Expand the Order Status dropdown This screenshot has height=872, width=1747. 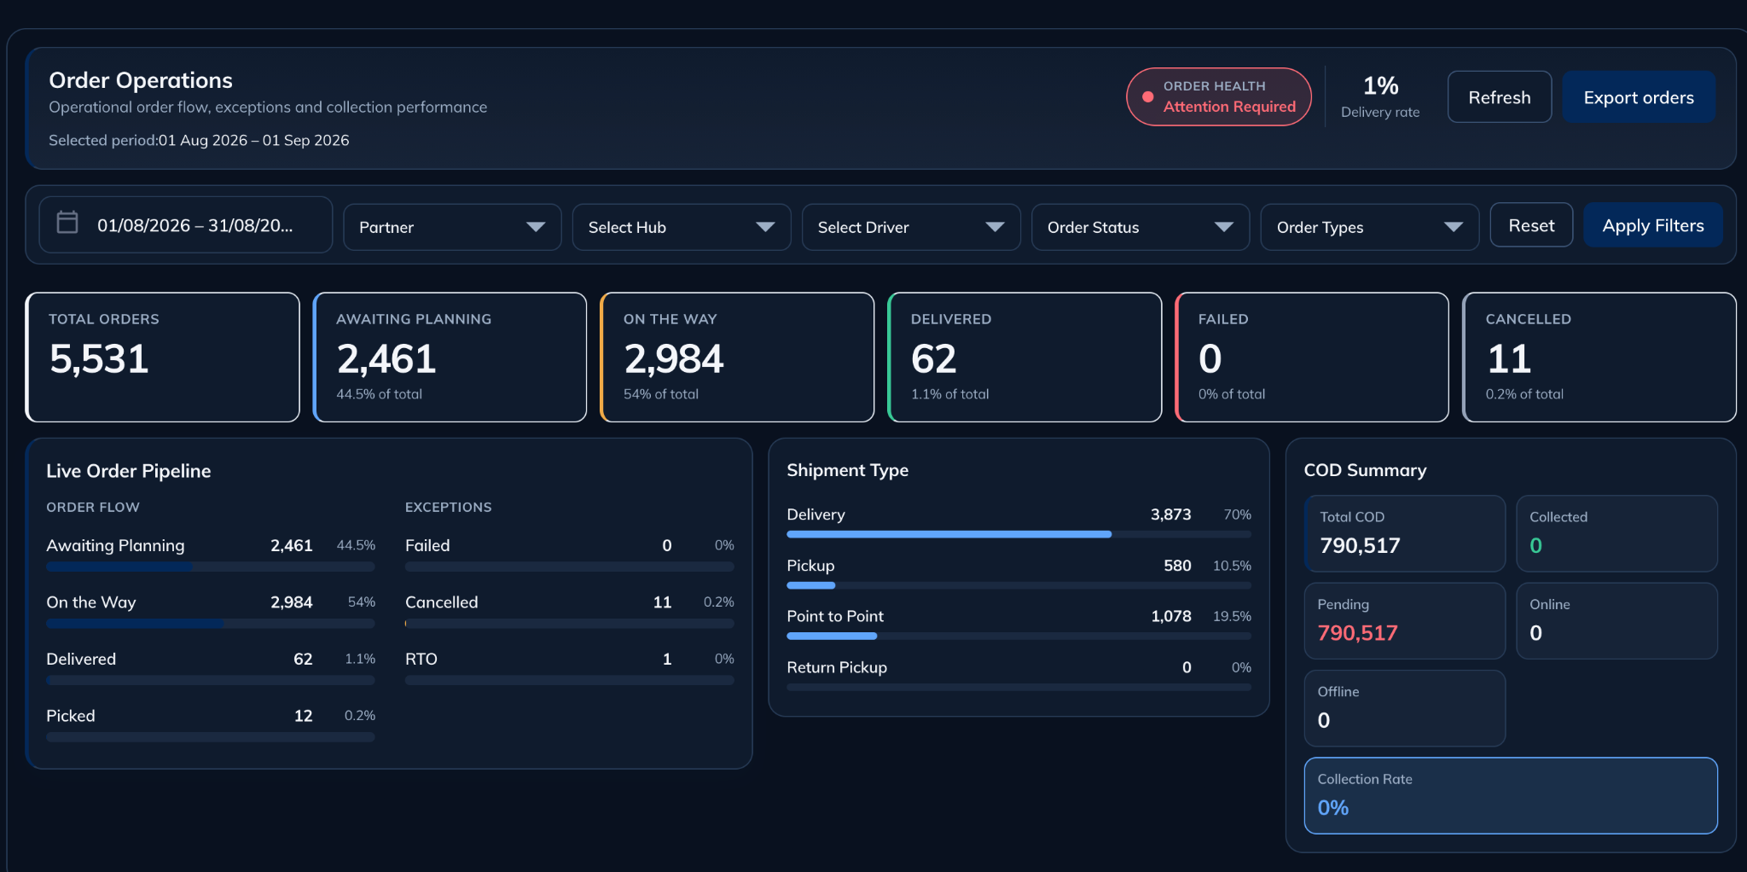point(1140,227)
